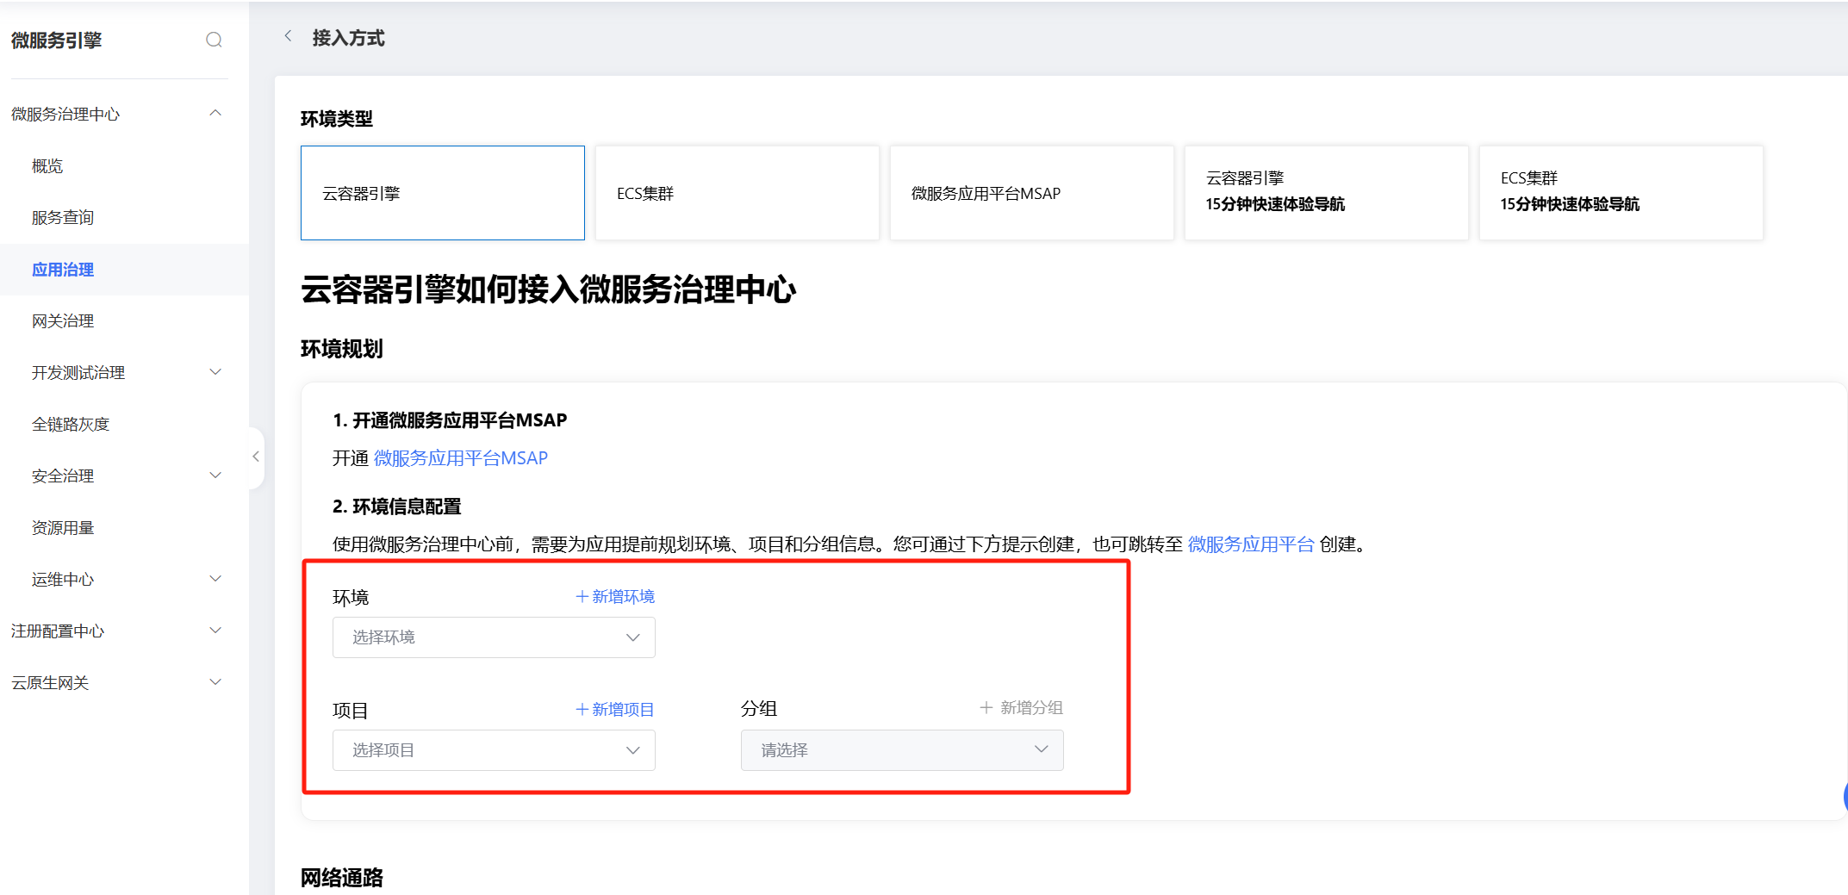
Task: Click the search icon in the sidebar header
Action: click(214, 40)
